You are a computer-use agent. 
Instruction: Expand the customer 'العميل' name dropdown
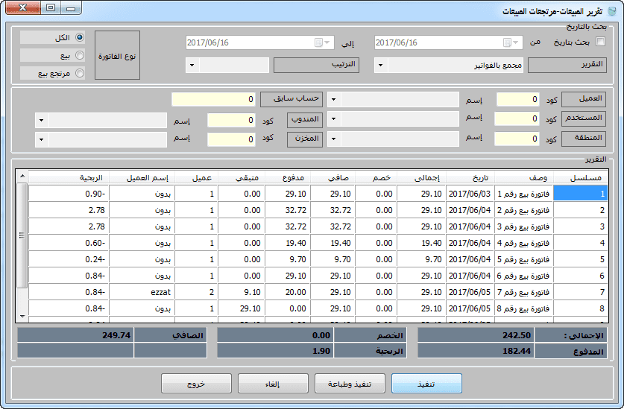[x=333, y=99]
